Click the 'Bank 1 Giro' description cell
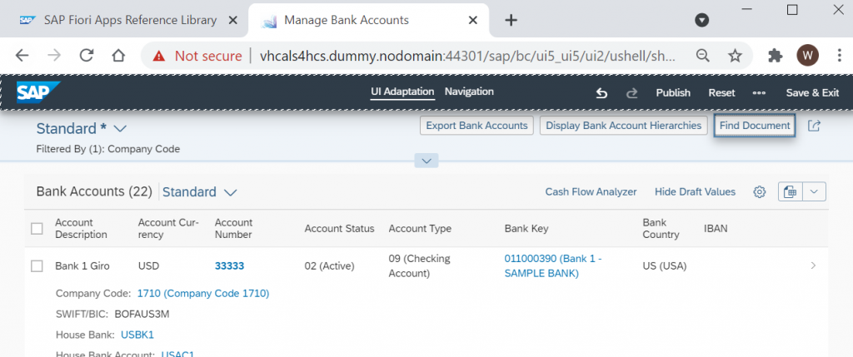This screenshot has height=357, width=853. (82, 266)
